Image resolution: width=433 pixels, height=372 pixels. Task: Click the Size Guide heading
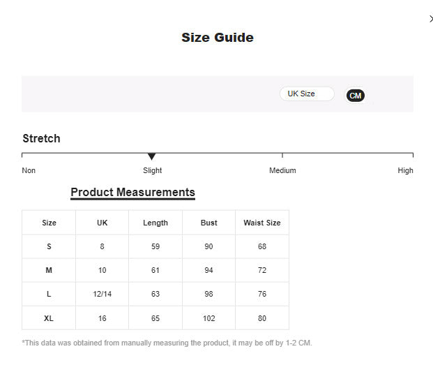[217, 38]
